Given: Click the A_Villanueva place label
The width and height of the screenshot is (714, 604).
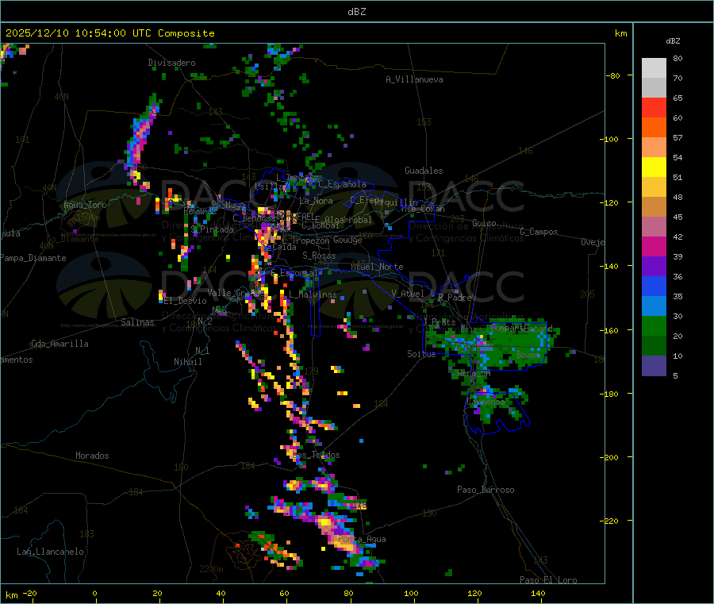Looking at the screenshot, I should pos(414,79).
